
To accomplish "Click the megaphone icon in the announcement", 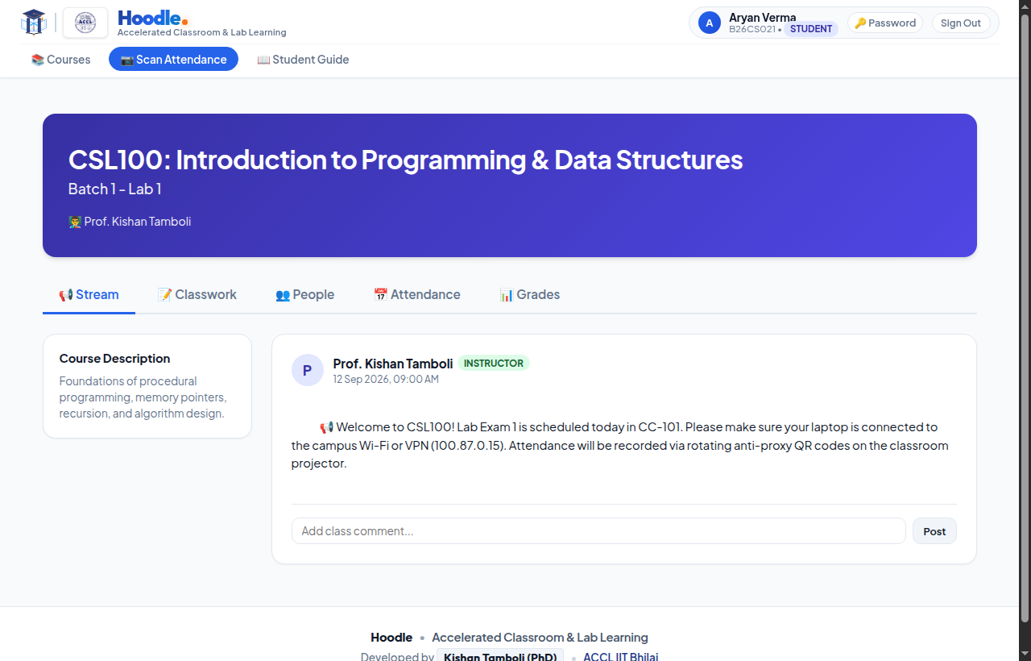I will 326,427.
